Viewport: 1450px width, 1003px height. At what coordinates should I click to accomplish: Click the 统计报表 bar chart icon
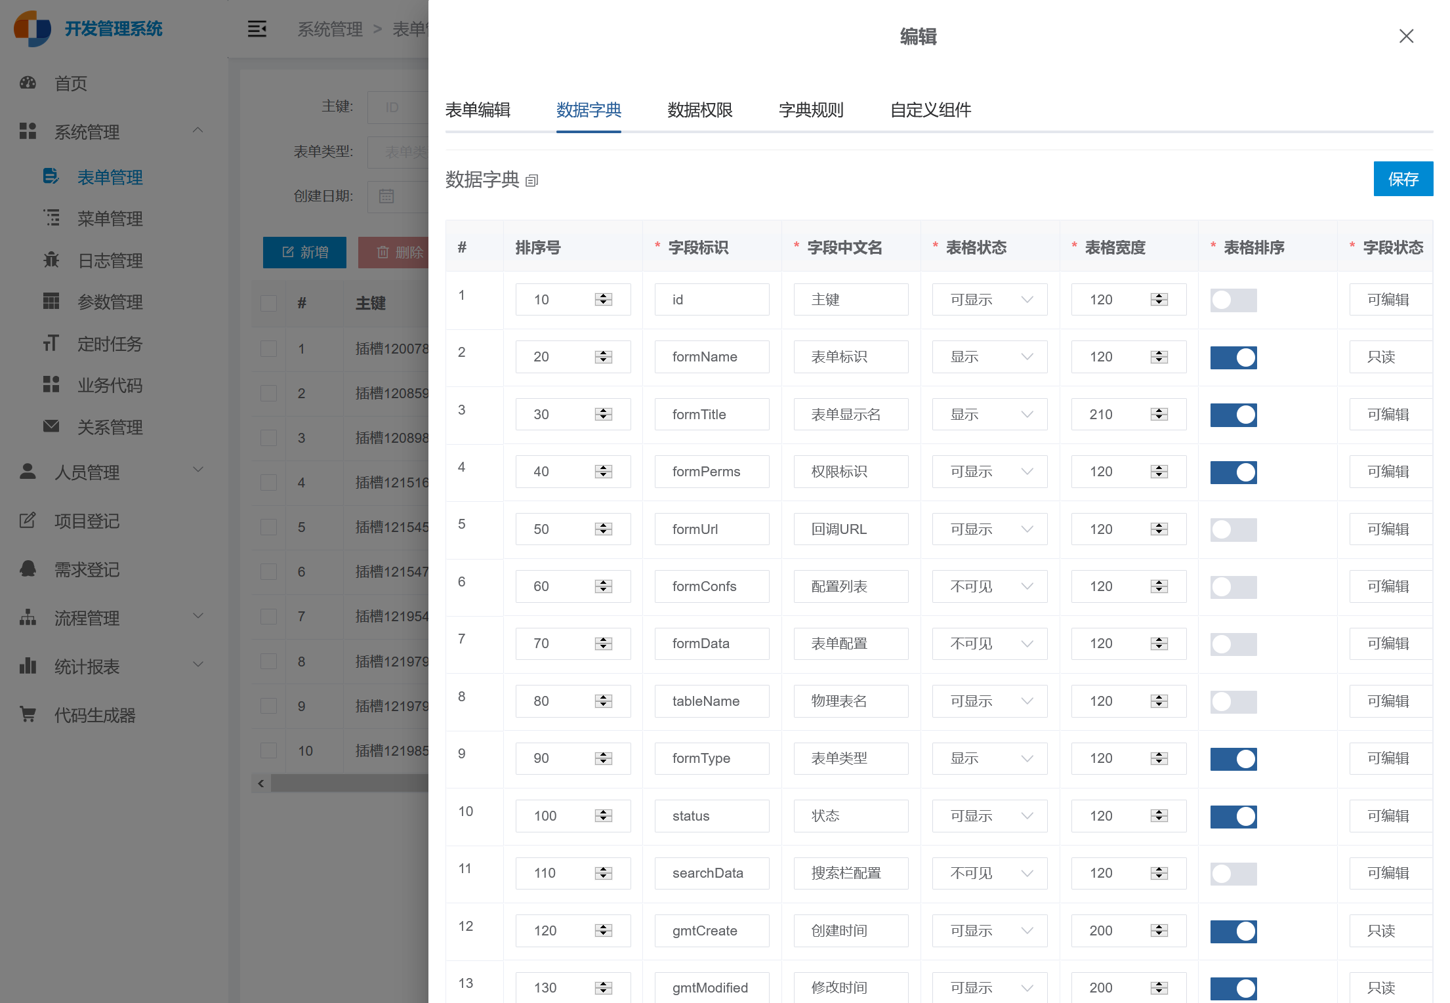(28, 666)
